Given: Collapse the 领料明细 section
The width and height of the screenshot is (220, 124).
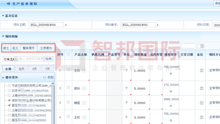Looking at the screenshot, I should pos(3,36).
